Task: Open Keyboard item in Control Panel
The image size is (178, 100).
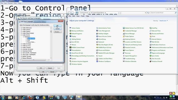Action: [x=100, y=42]
